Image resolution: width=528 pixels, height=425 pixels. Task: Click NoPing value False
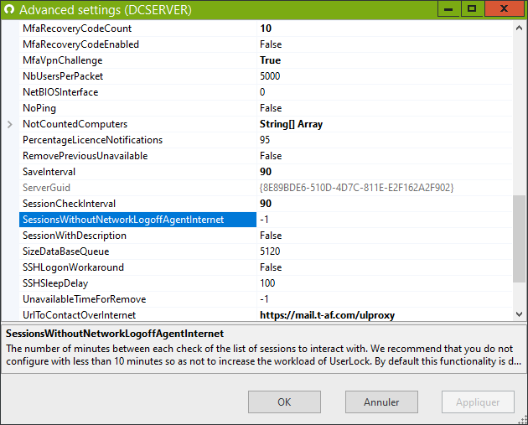[385, 108]
